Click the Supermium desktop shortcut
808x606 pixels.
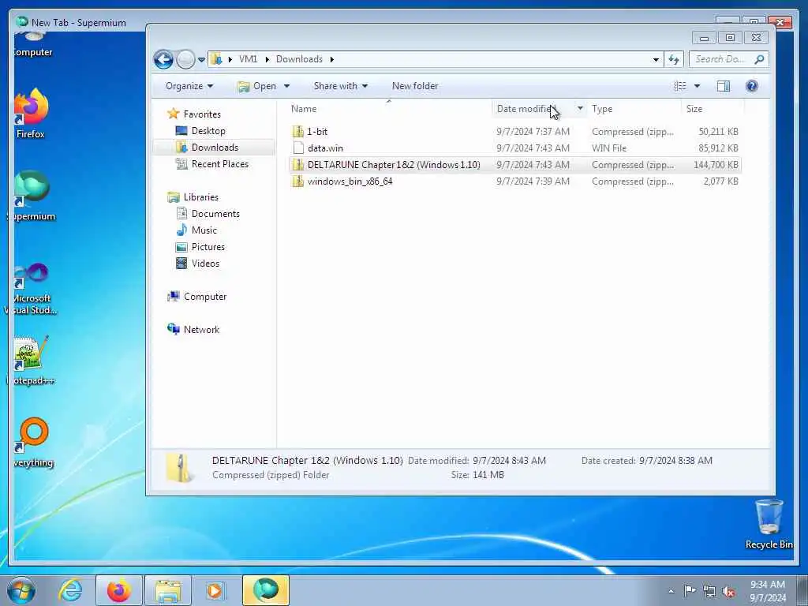pyautogui.click(x=32, y=196)
